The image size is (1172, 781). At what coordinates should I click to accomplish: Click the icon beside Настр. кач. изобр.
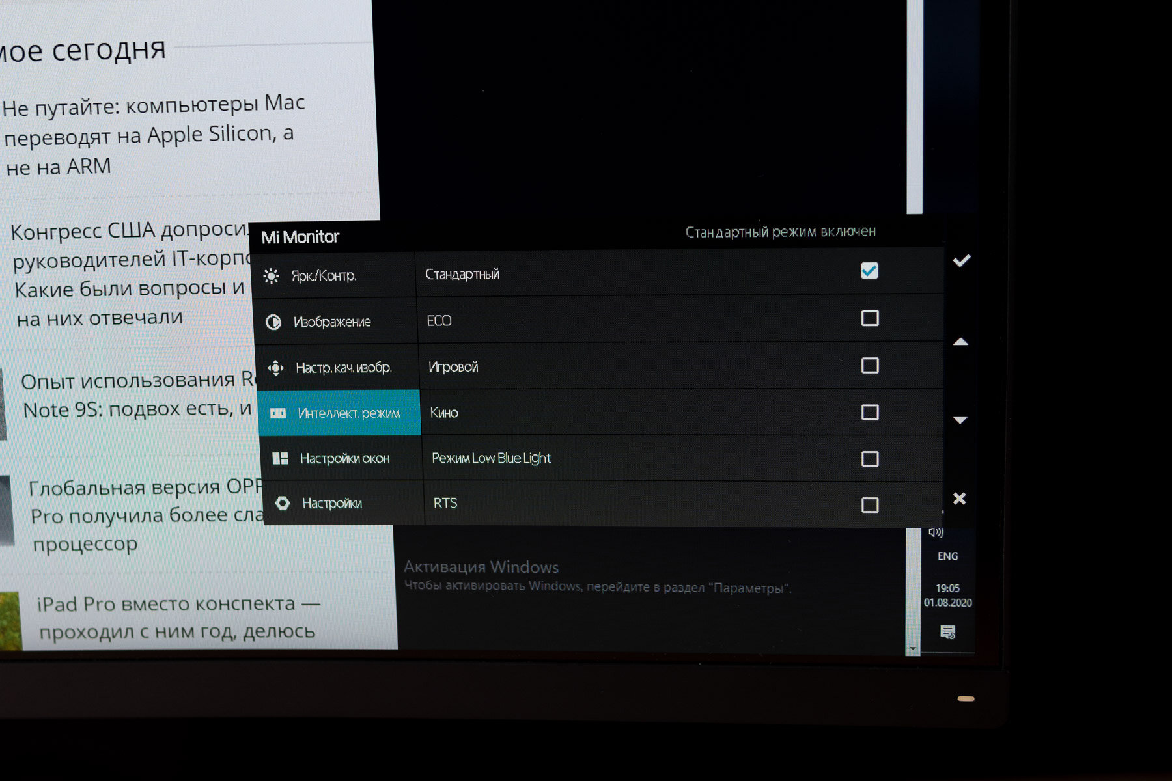coord(276,368)
